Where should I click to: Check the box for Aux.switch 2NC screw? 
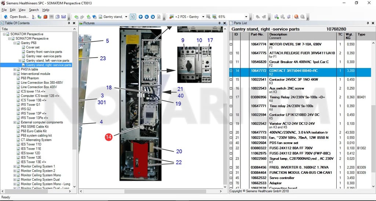click(231, 89)
